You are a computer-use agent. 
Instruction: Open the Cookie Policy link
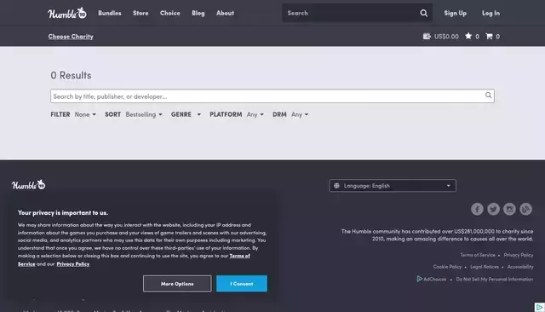pyautogui.click(x=447, y=267)
